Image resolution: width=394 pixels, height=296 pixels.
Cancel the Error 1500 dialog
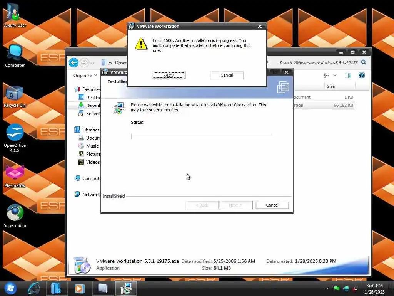[227, 75]
